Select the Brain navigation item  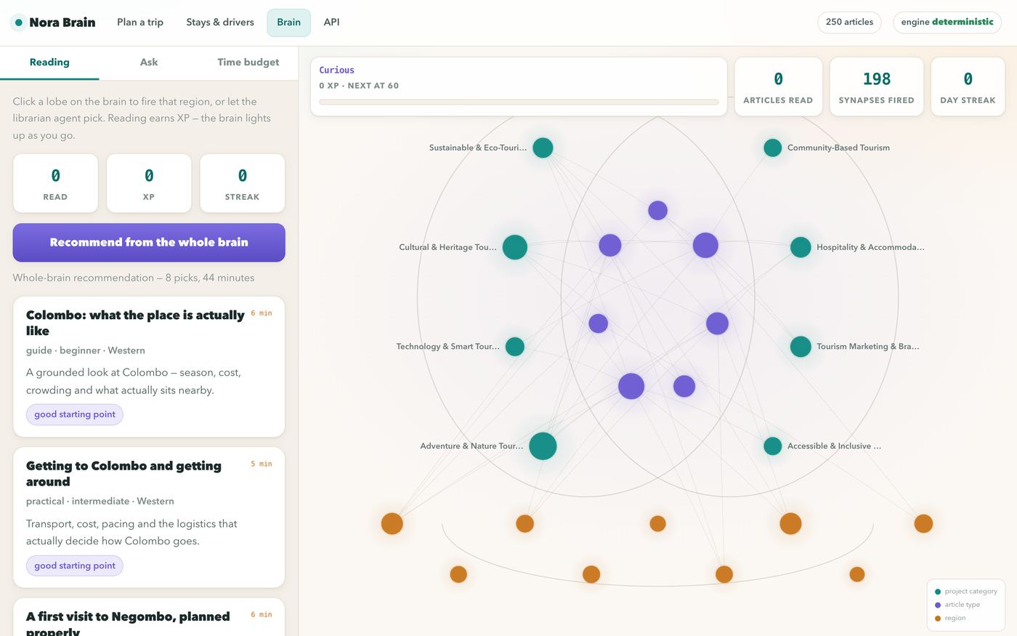pyautogui.click(x=288, y=23)
